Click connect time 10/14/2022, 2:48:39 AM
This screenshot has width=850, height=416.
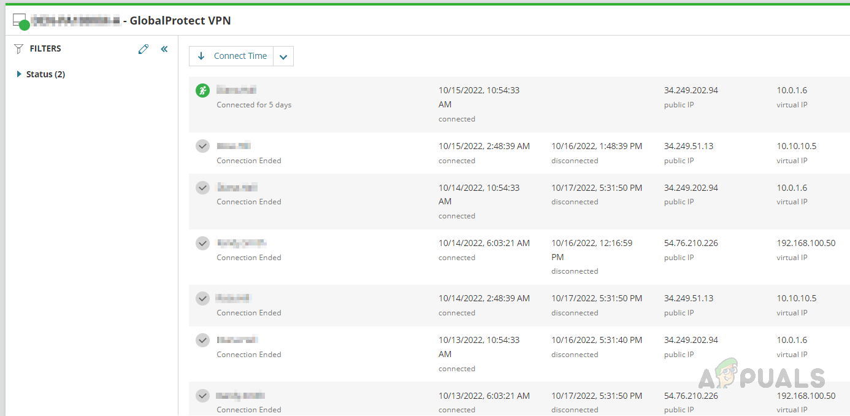[484, 298]
